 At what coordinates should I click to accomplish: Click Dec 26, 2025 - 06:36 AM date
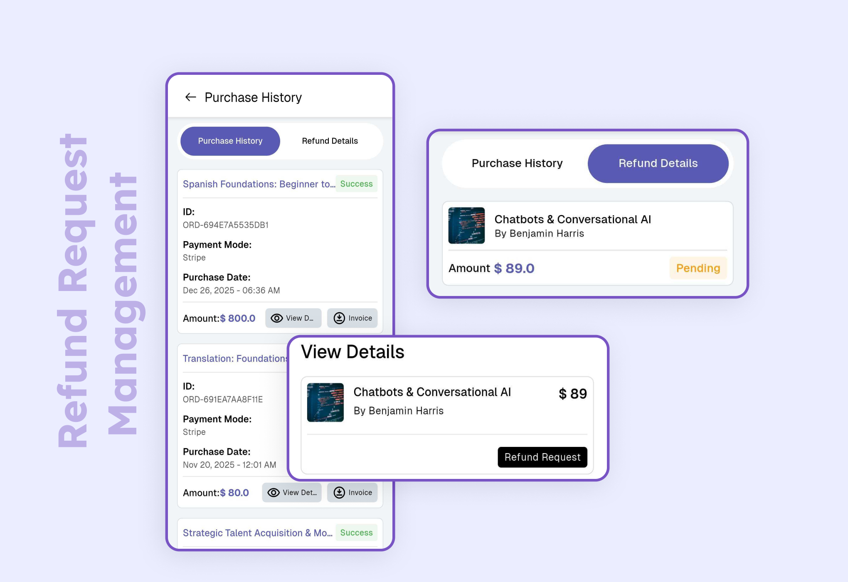click(232, 291)
